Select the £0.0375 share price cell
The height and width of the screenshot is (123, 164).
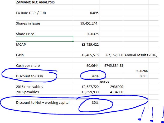(x=93, y=34)
